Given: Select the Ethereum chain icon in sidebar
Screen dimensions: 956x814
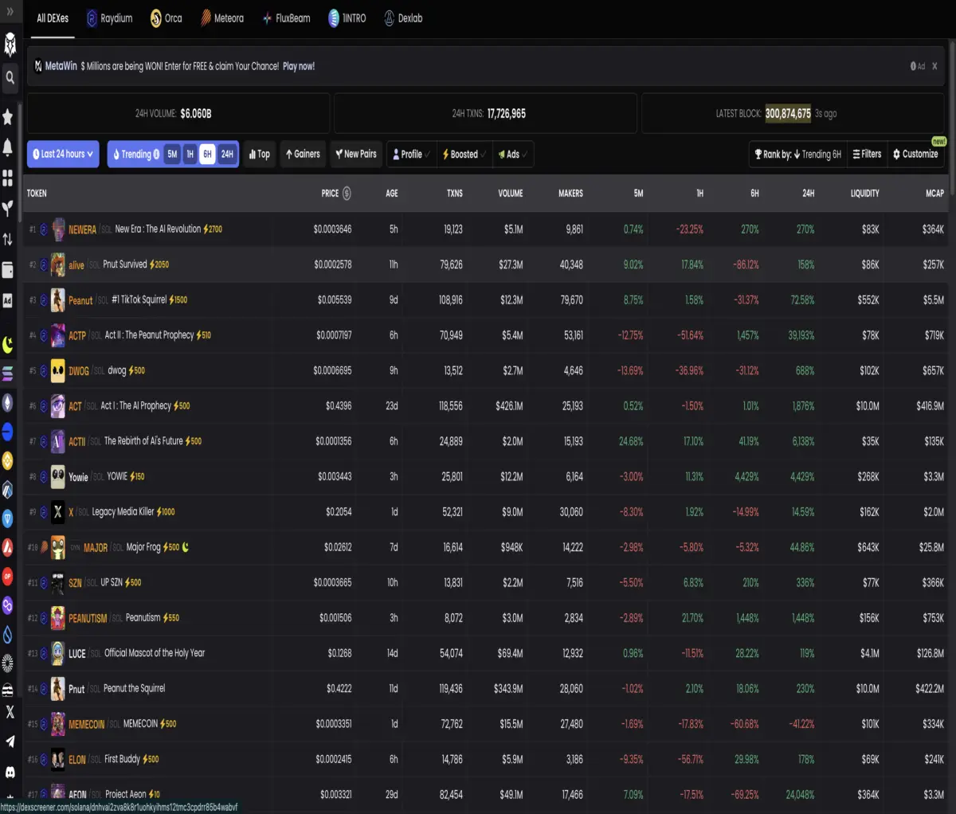Looking at the screenshot, I should click(8, 403).
